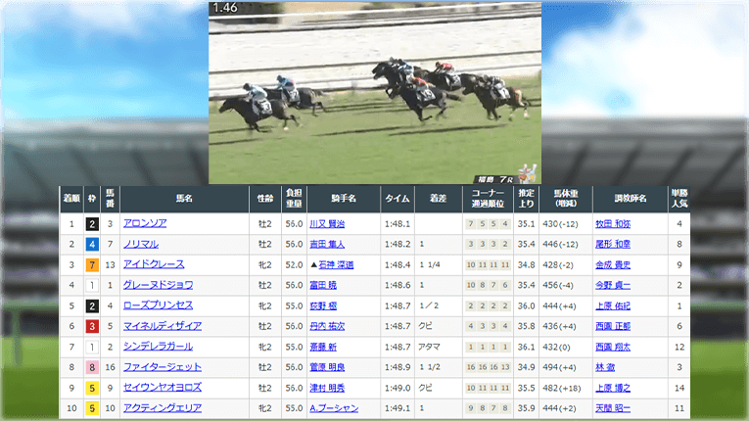Select horse マイネルディザイア link
The height and width of the screenshot is (421, 749).
coord(163,326)
